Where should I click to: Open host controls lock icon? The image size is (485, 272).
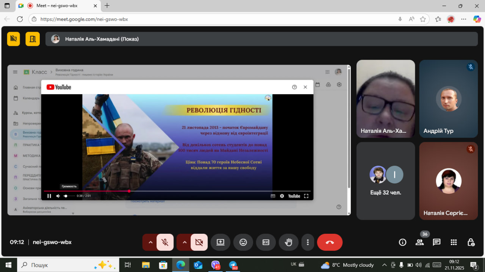[471, 242]
